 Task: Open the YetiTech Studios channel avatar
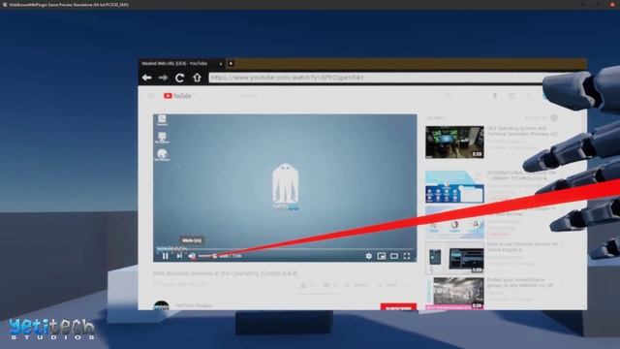point(161,305)
